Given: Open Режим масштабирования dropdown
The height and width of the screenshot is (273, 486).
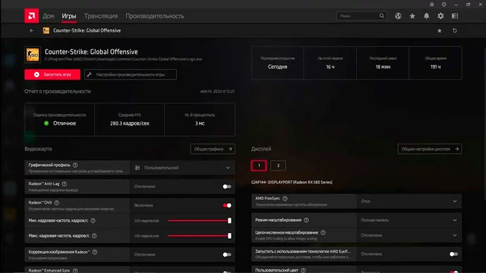Looking at the screenshot, I should point(409,220).
